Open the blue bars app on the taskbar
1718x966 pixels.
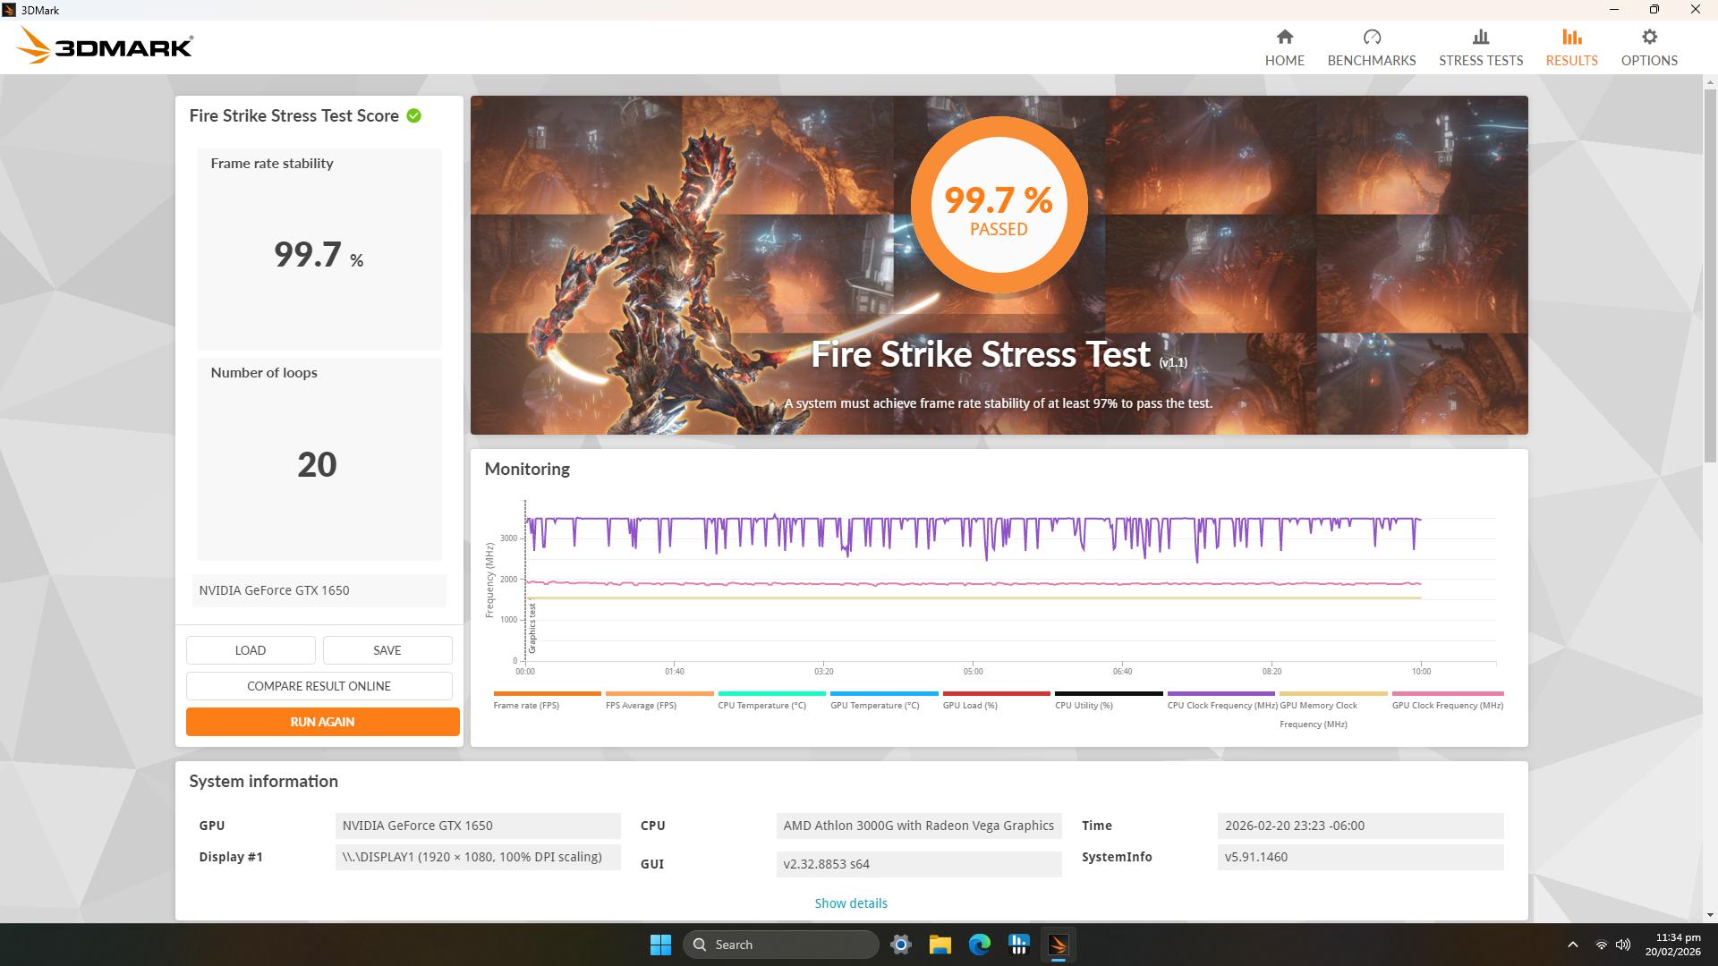coord(1019,945)
